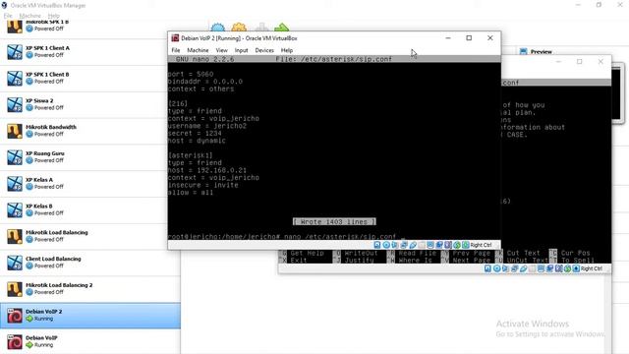Select the Mikrotik Load Balancing machine
Screen dimensions: 629x354
90,236
